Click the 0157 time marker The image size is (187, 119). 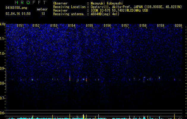click(x=125, y=26)
